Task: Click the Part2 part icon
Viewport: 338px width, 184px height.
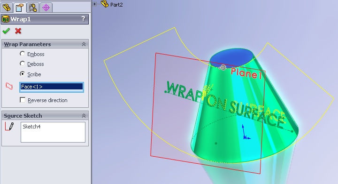Action: click(x=105, y=4)
